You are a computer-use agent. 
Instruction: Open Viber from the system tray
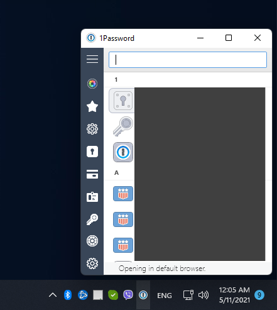(x=128, y=295)
